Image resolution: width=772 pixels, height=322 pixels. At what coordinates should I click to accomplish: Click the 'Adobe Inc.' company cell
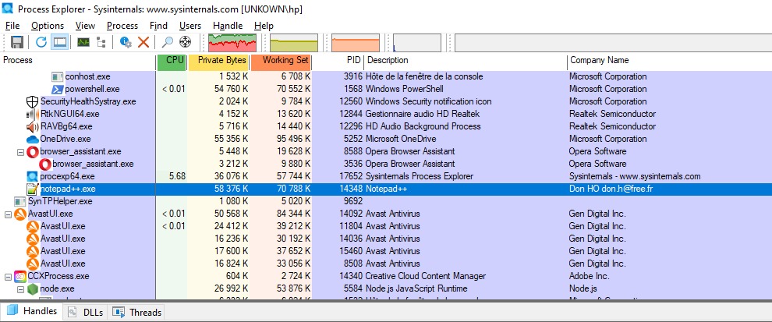(589, 276)
